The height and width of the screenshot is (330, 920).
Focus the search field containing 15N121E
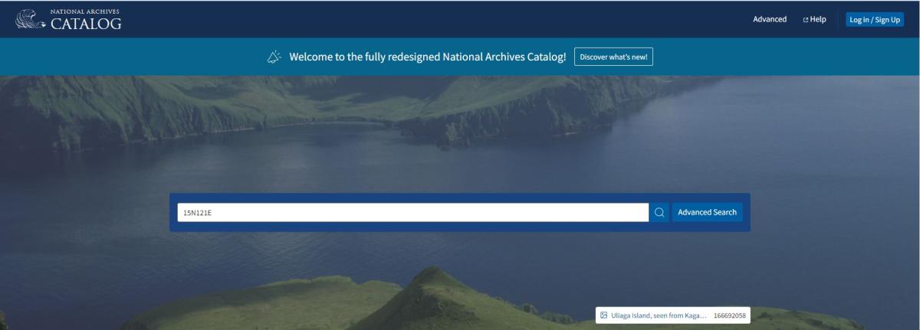click(x=412, y=212)
